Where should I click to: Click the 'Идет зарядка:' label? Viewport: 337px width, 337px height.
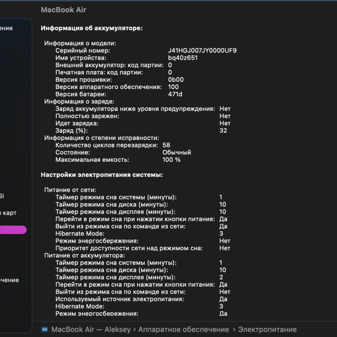(77, 123)
